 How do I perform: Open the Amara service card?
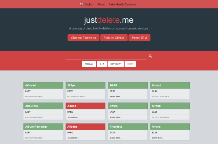[170, 127]
